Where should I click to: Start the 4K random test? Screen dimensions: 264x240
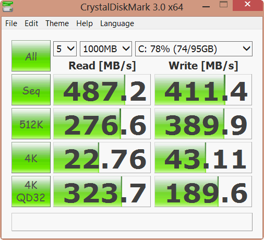coord(31,158)
